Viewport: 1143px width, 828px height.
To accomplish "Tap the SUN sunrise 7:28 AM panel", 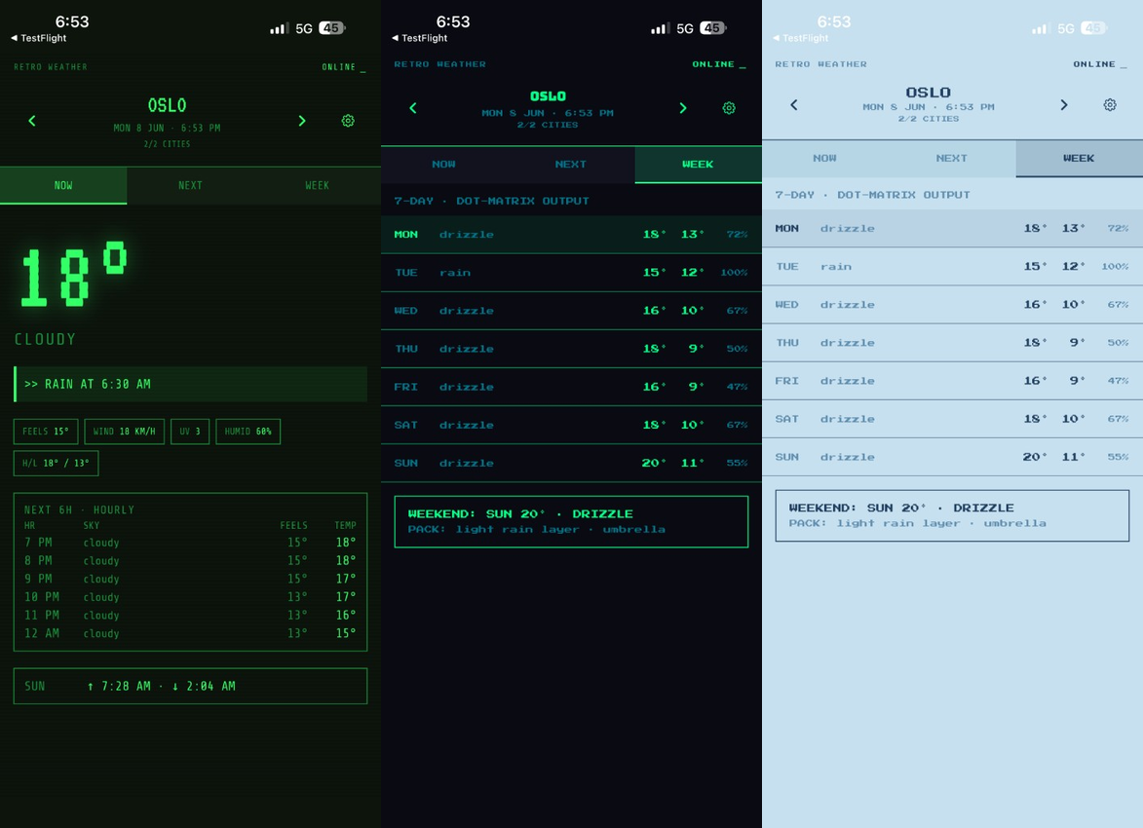I will [x=190, y=686].
